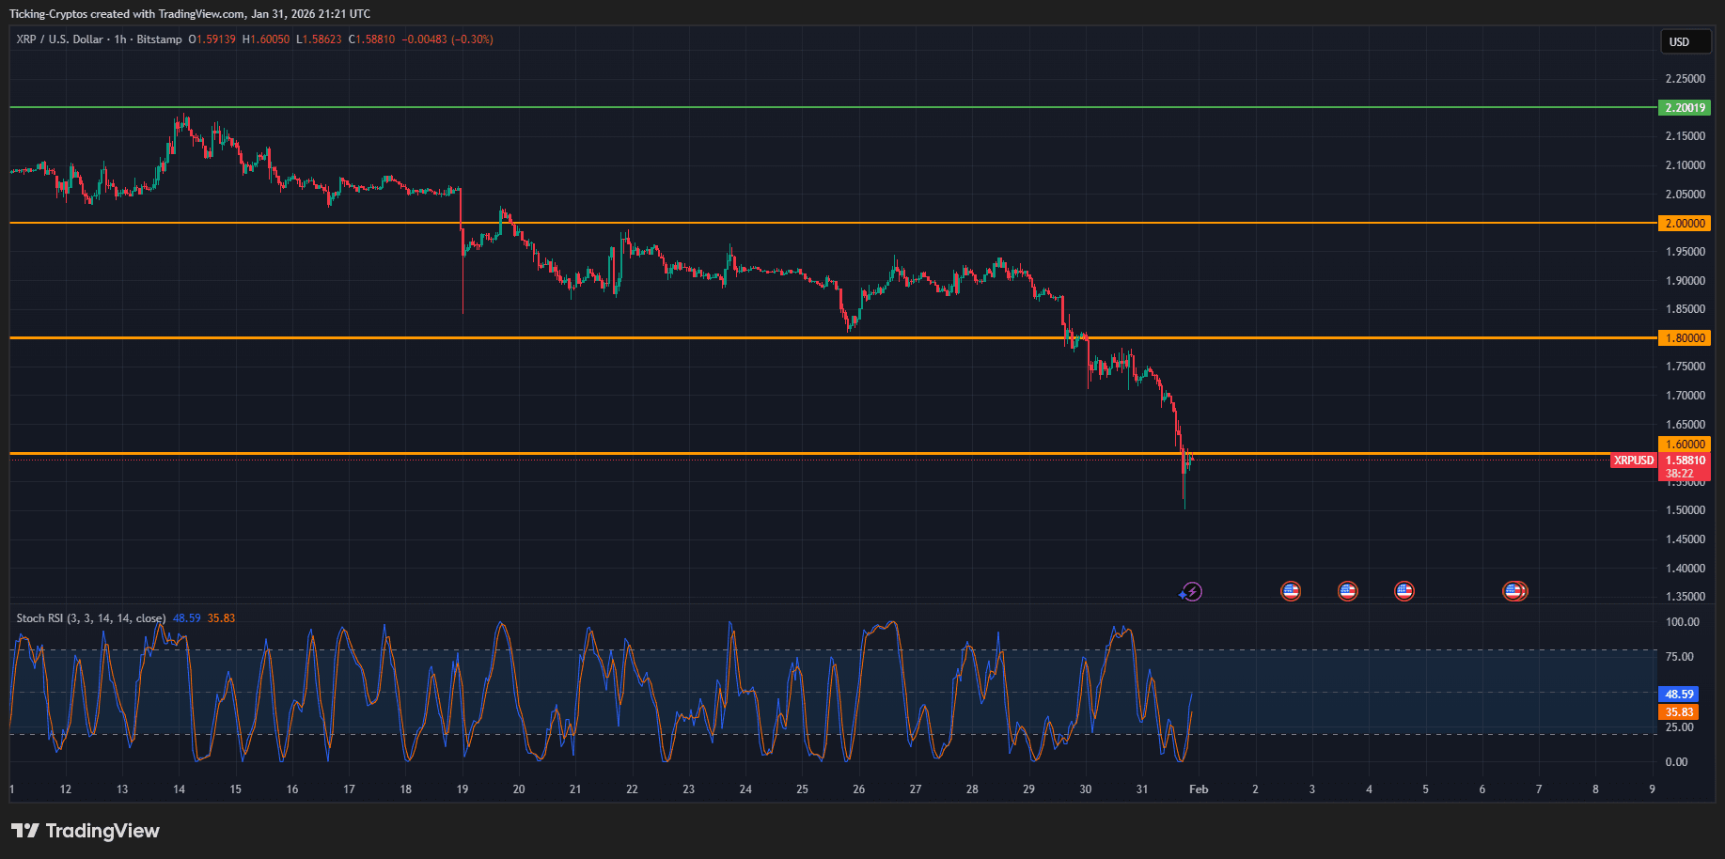Toggle the USD currency button in the top right
This screenshot has width=1725, height=859.
1685,41
